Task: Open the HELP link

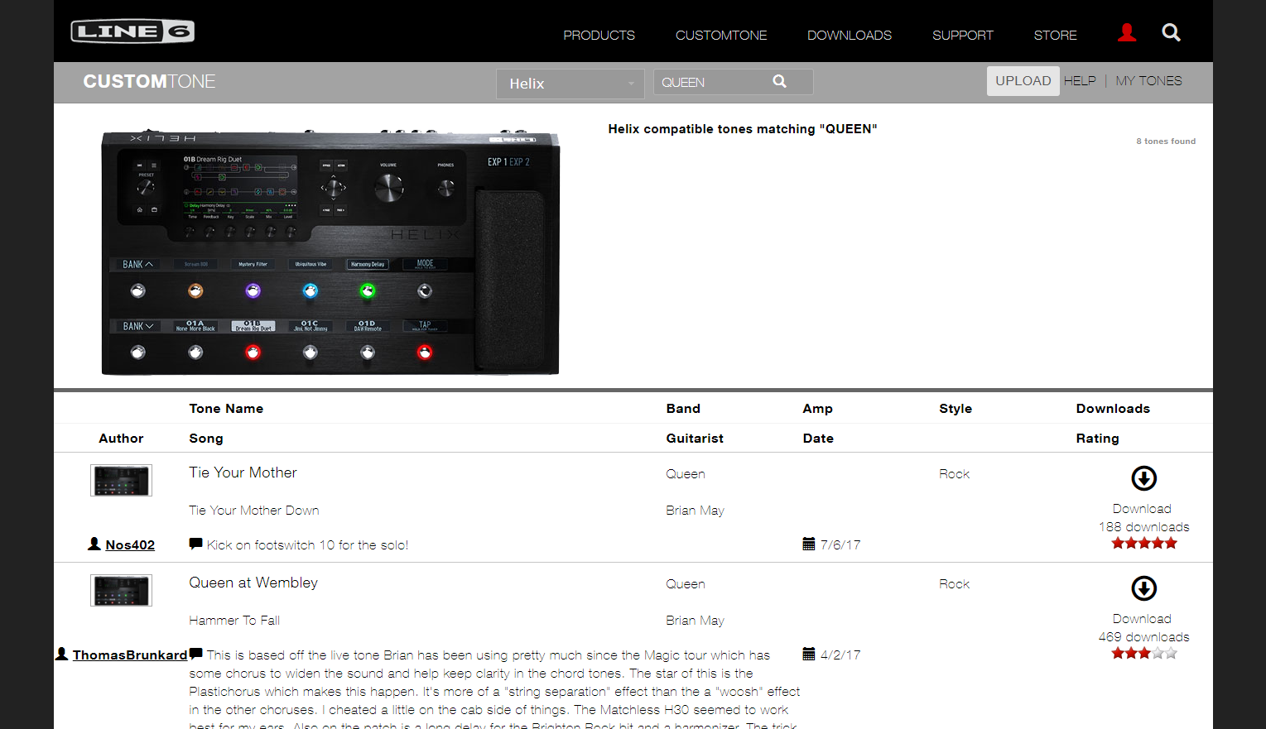Action: coord(1080,81)
